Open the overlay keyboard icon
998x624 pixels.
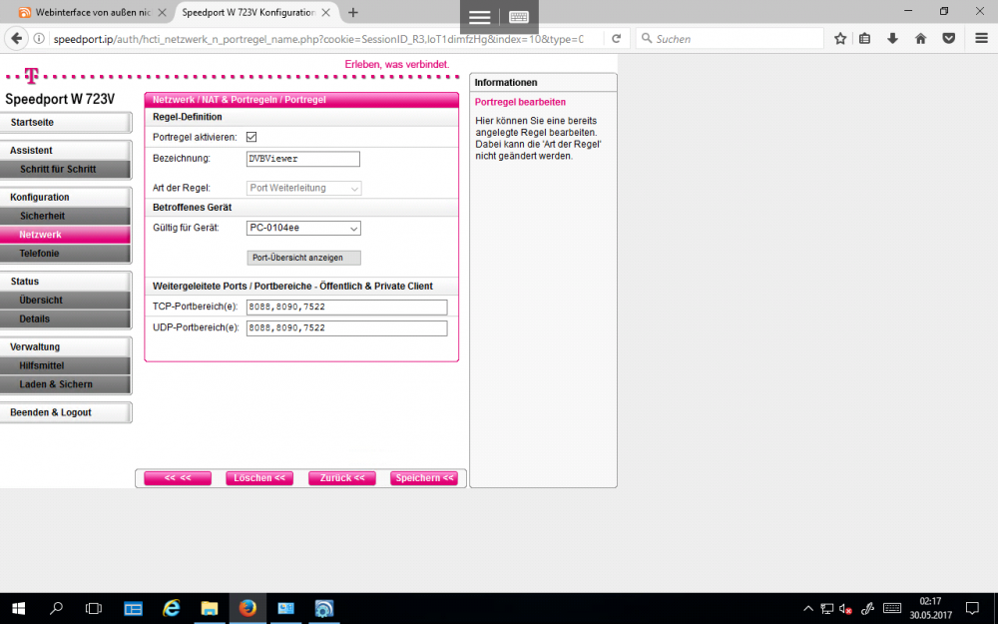[519, 17]
